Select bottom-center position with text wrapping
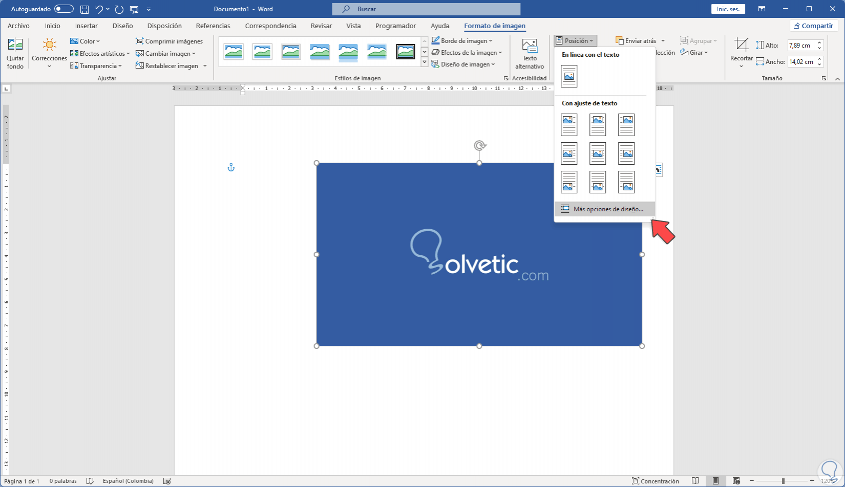 pyautogui.click(x=598, y=182)
